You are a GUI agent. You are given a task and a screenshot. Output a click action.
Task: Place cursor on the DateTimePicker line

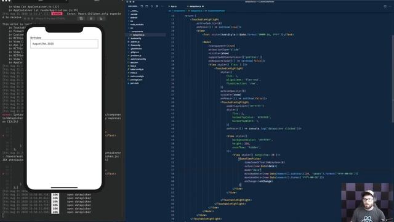pyautogui.click(x=250, y=158)
